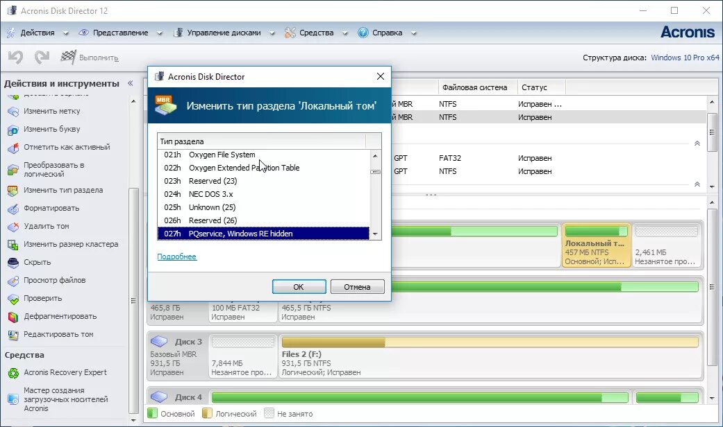Click the Удалить том icon
This screenshot has height=427, width=723.
coord(13,227)
